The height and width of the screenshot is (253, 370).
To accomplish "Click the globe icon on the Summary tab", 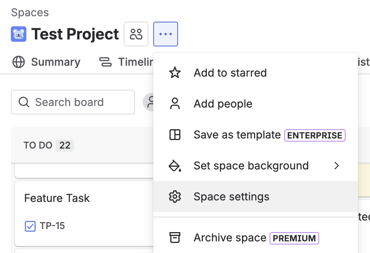I will tap(19, 62).
